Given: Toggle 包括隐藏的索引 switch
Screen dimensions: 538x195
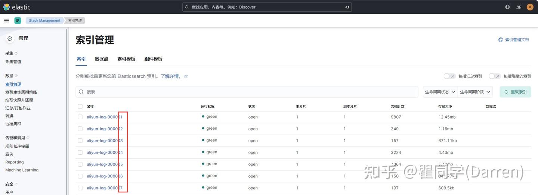Looking at the screenshot, I should coord(495,76).
